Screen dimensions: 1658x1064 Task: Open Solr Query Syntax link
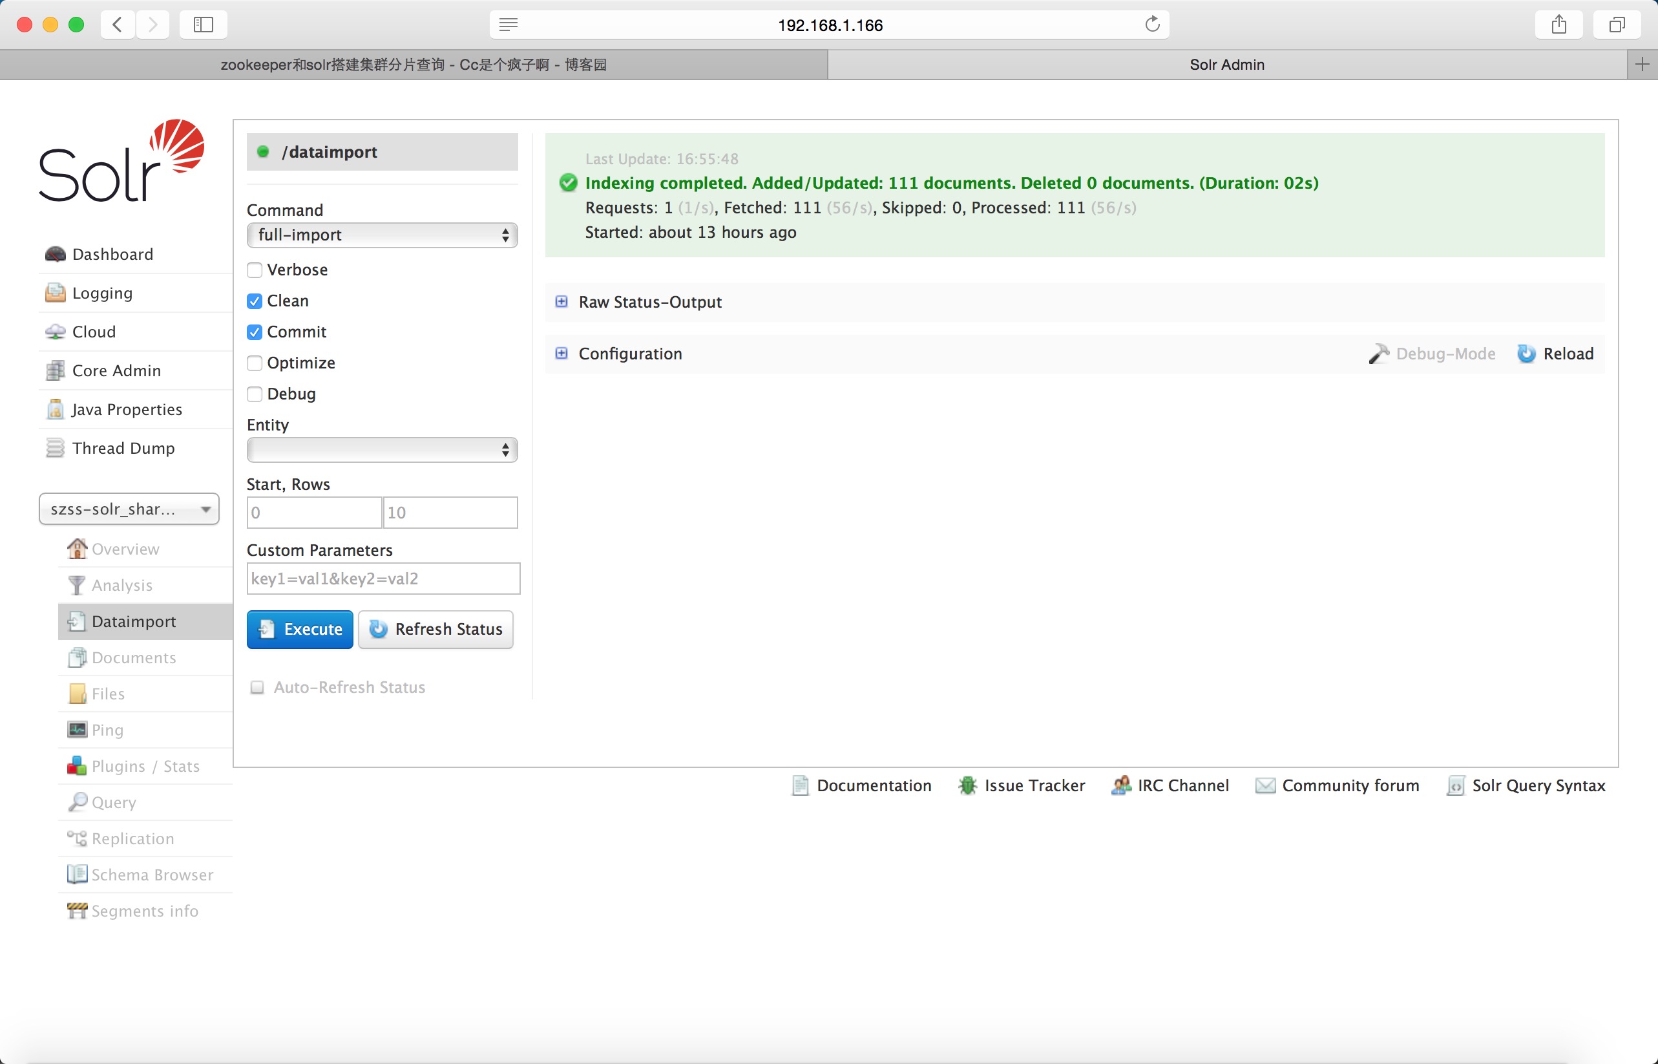point(1526,785)
